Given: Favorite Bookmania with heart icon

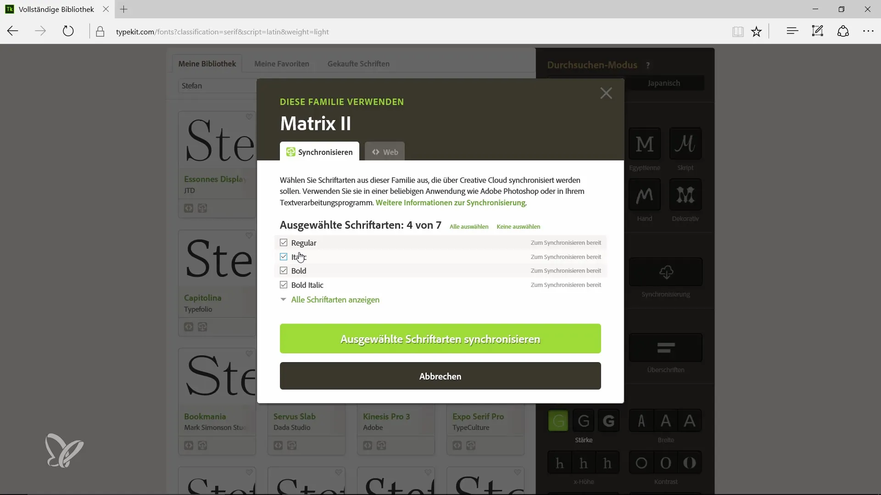Looking at the screenshot, I should tap(249, 354).
